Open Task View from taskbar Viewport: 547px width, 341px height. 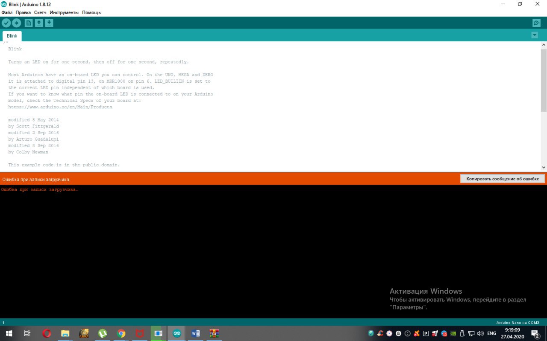click(x=27, y=333)
